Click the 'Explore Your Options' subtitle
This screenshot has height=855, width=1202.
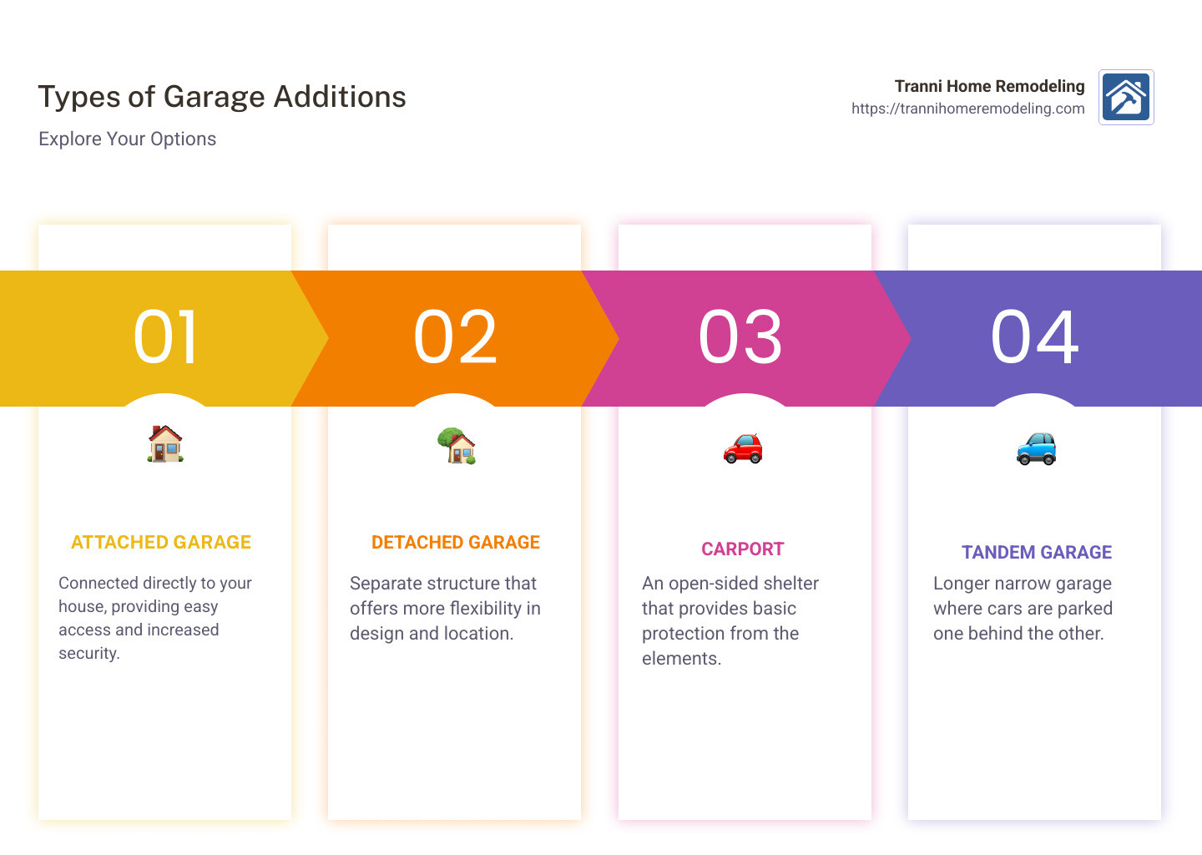click(x=127, y=139)
